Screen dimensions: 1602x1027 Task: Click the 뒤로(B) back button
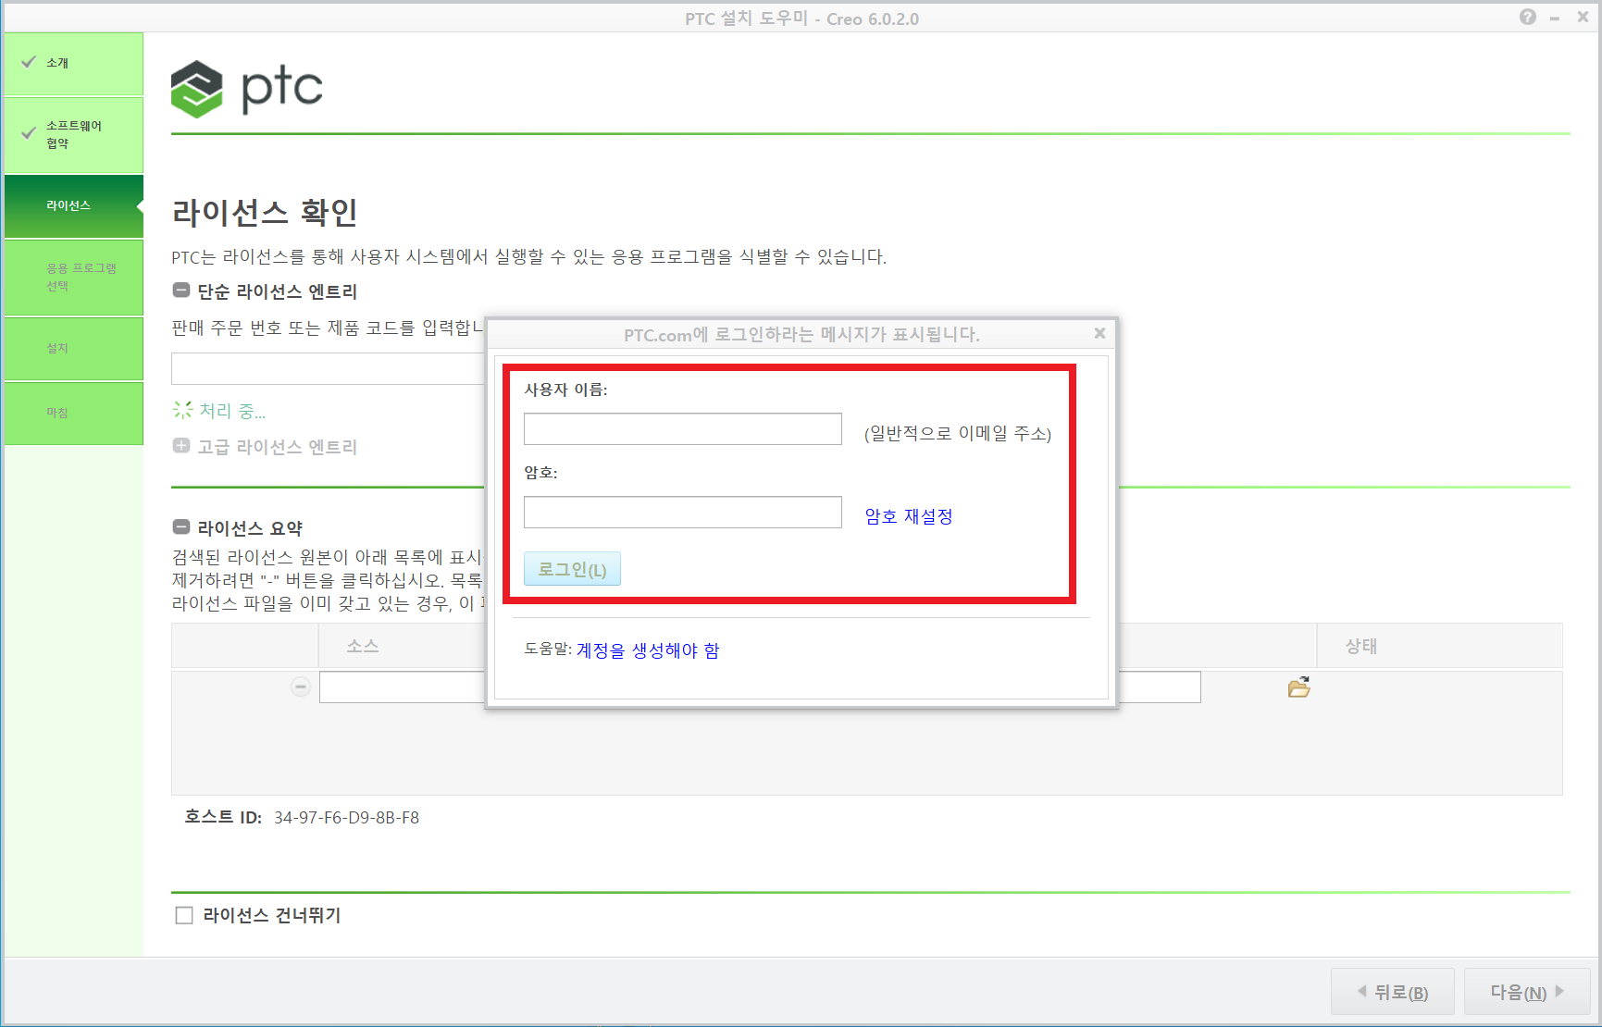tap(1392, 992)
